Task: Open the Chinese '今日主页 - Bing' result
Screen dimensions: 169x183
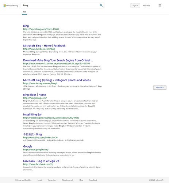Action: [x=32, y=134]
